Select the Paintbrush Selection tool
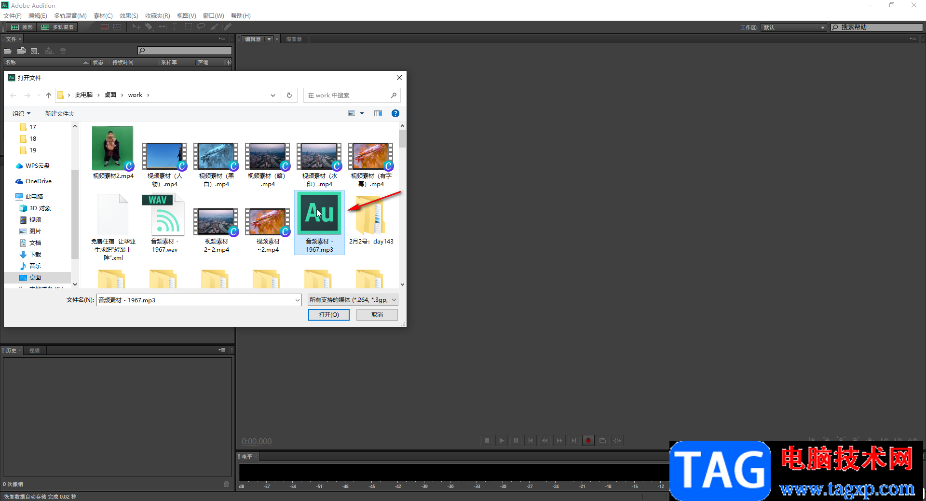 point(214,27)
